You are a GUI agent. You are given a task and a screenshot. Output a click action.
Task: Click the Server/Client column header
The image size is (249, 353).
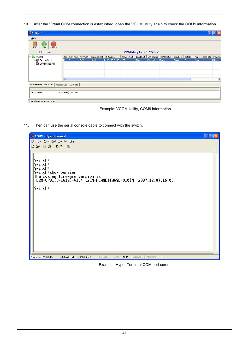click(97, 57)
